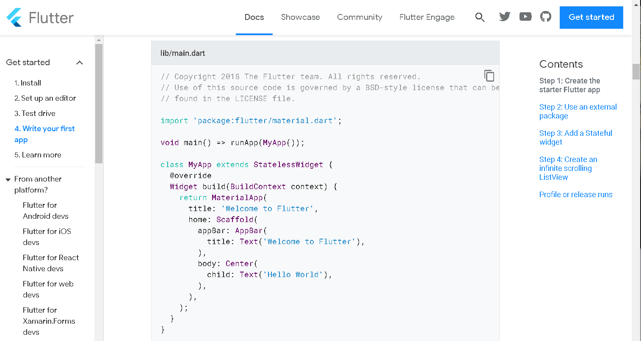Viewport: 641px width, 341px height.
Task: Click the import 'package:flutter/material.dart' line
Action: pos(251,121)
